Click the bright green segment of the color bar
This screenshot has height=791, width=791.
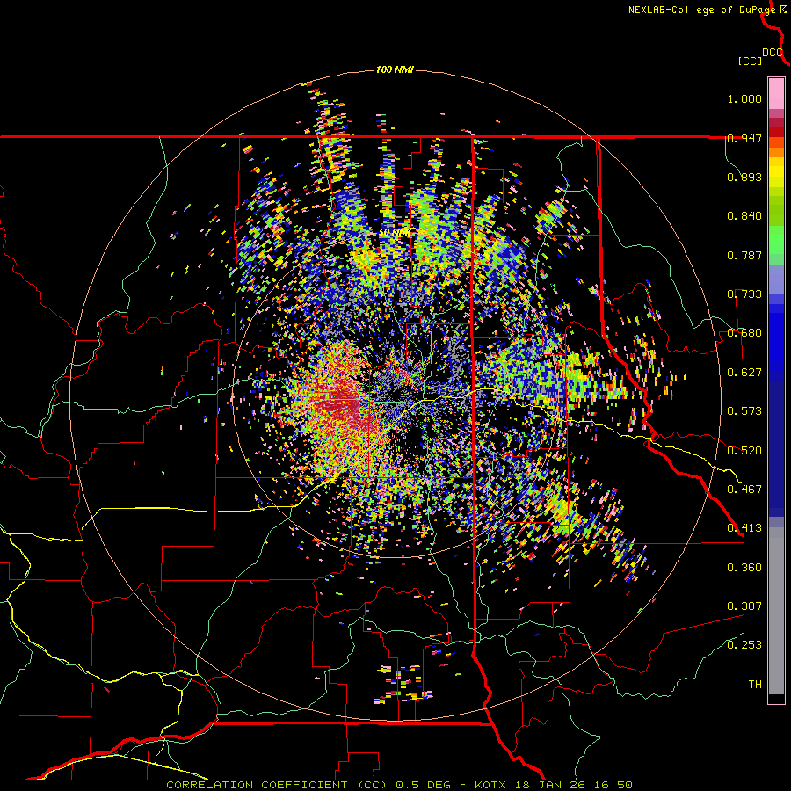point(776,239)
